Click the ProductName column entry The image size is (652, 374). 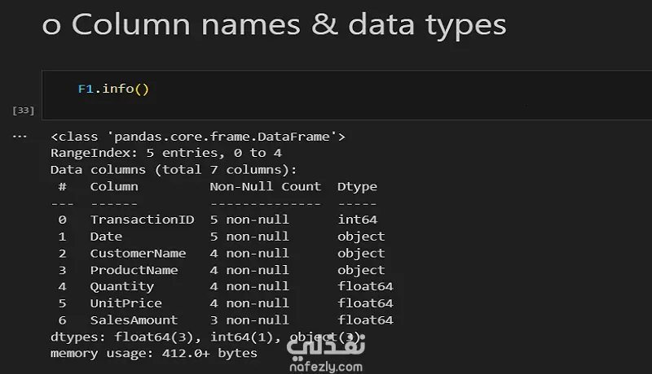pyautogui.click(x=134, y=270)
